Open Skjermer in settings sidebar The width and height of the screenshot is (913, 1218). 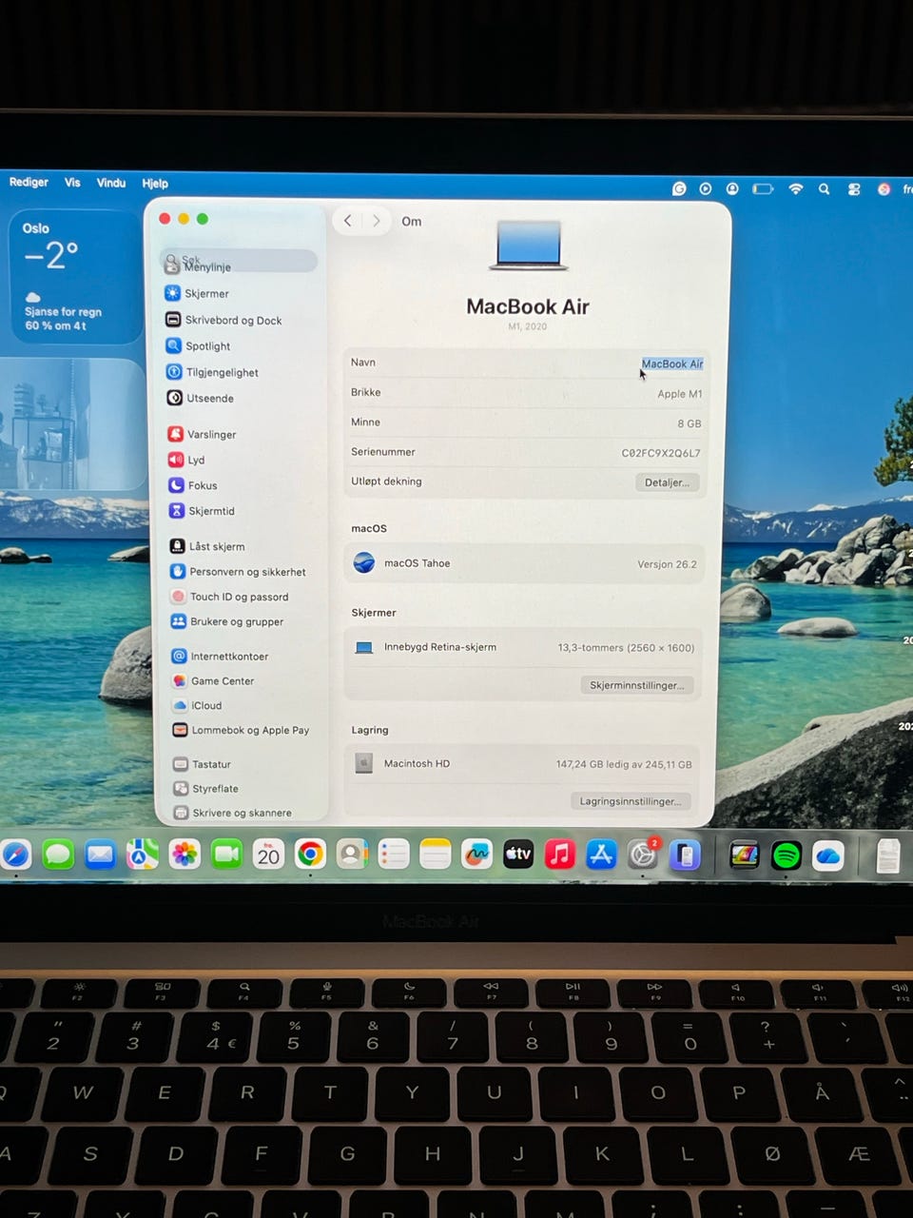(x=198, y=293)
